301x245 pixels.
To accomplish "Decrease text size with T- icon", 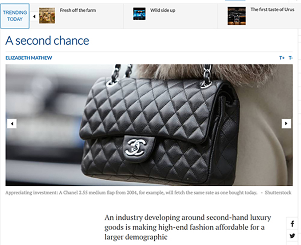I will (291, 57).
